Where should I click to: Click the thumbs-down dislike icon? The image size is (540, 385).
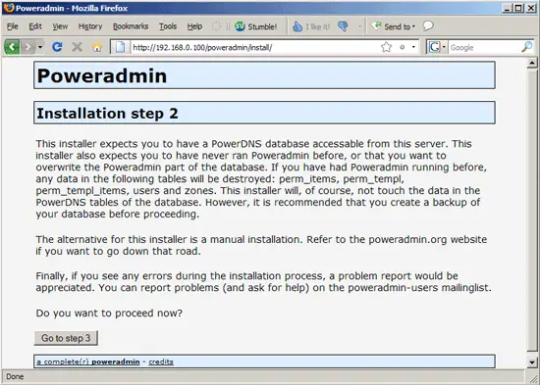coord(343,26)
